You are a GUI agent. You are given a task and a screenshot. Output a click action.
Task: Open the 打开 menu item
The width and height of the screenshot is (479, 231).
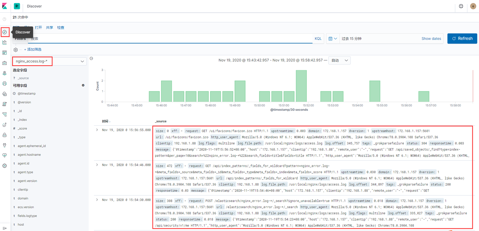(x=38, y=28)
